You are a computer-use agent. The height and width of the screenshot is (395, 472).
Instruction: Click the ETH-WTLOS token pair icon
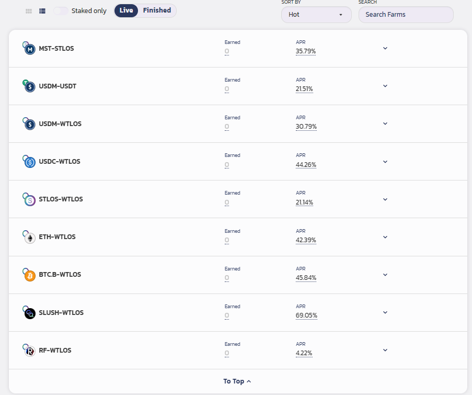pos(29,238)
